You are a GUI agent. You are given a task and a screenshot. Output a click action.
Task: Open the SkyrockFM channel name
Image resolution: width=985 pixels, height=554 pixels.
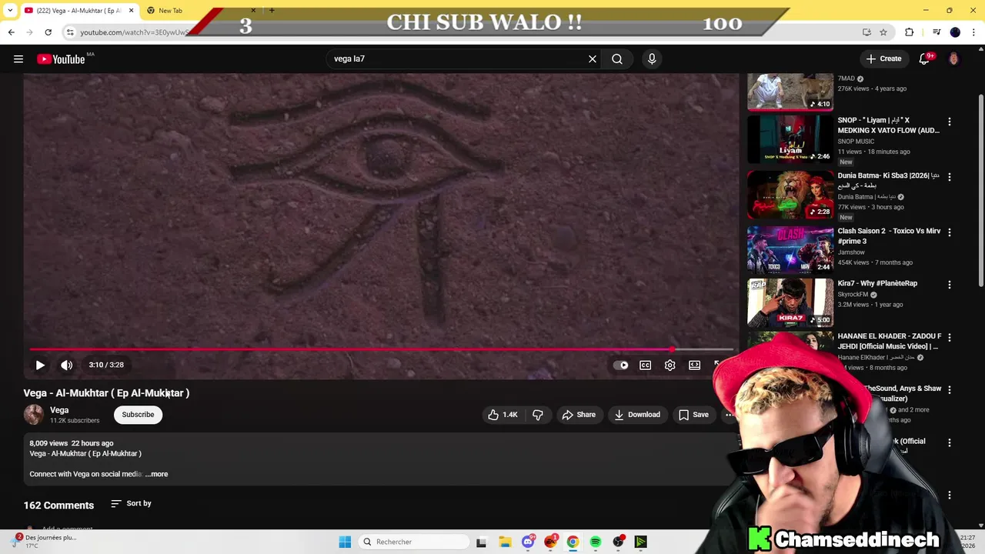[x=853, y=295]
